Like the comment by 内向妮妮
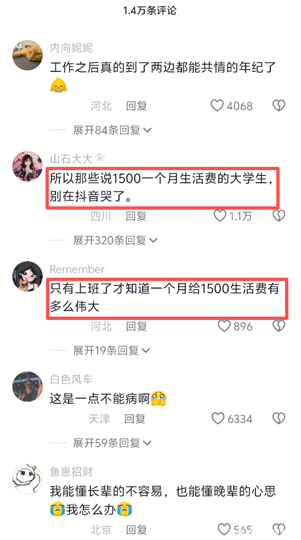The width and height of the screenshot is (301, 540). tap(217, 106)
